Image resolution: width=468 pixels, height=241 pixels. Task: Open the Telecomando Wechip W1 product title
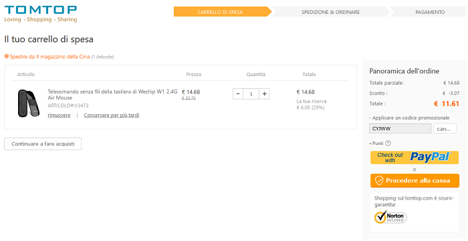[x=112, y=94]
